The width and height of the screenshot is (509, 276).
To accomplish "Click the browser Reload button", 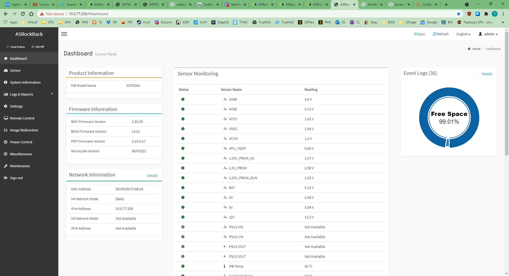I will coord(23,14).
